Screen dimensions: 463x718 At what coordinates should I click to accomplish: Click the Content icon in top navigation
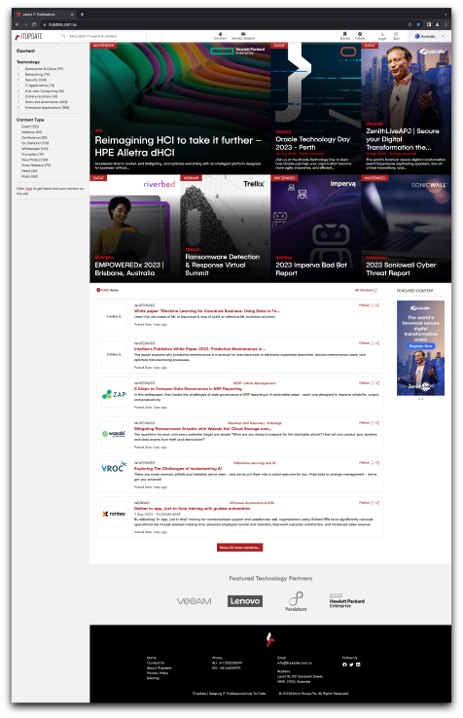[220, 36]
